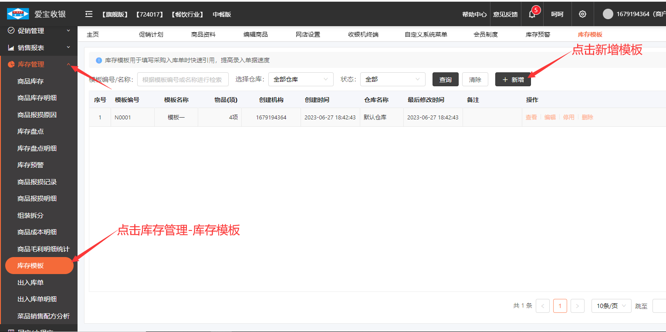666x332 pixels.
Task: Click the 呵呵 top bar item
Action: (x=557, y=14)
